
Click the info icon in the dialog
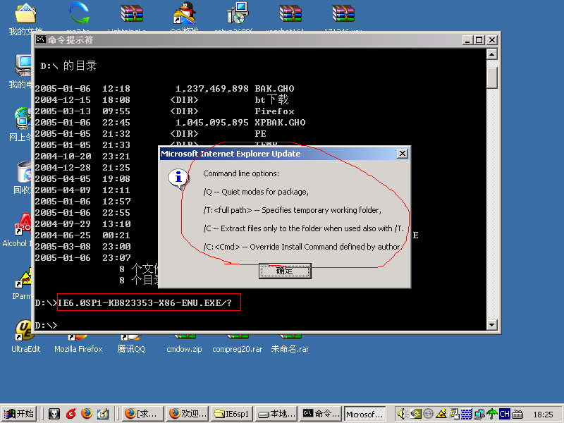pos(178,178)
